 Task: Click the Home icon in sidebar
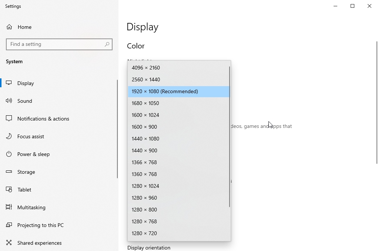coord(9,27)
